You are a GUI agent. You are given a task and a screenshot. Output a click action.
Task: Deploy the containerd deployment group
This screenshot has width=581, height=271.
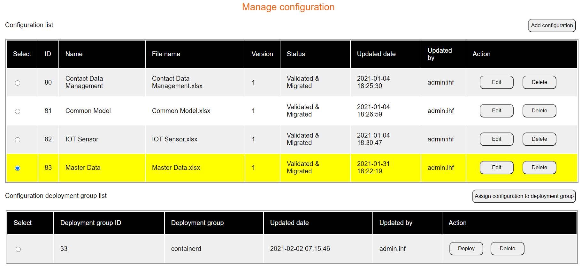tap(466, 249)
